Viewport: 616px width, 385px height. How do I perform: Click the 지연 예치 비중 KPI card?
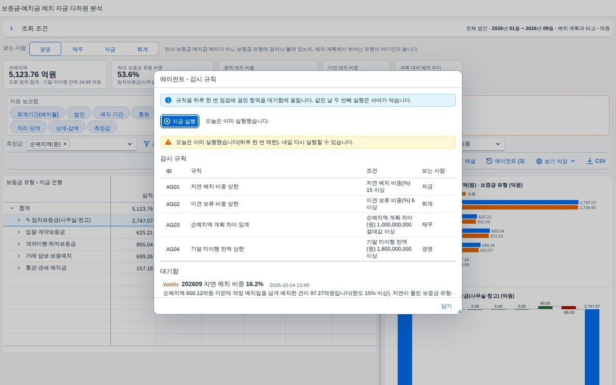tap(356, 66)
